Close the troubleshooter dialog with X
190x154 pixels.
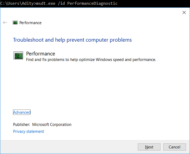click(184, 13)
